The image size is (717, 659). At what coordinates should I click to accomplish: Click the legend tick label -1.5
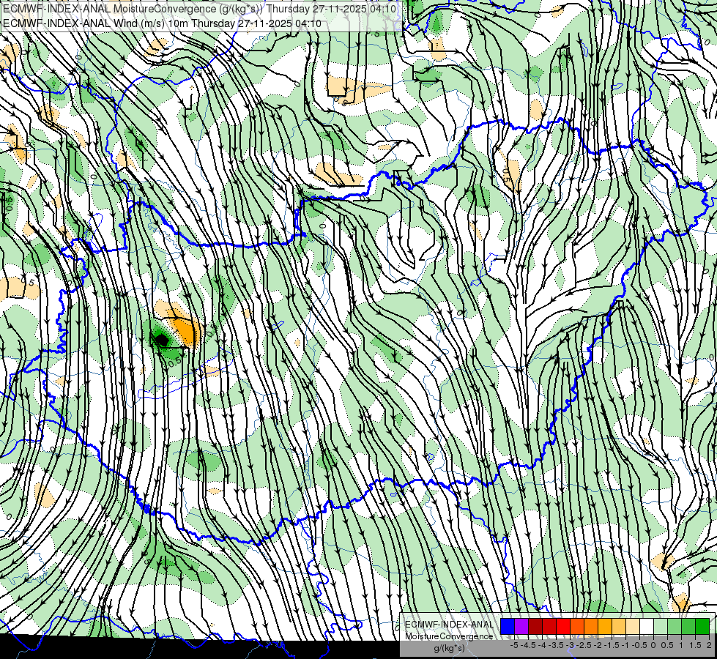[612, 645]
